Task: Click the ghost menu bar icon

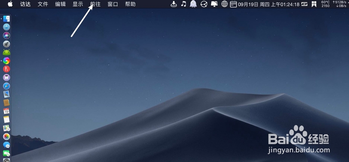Action: click(193, 4)
